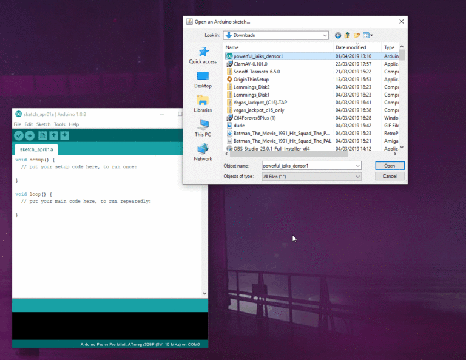Screen dimensions: 466x360
Task: Open the Sketch menu in Arduino
Action: click(x=43, y=124)
